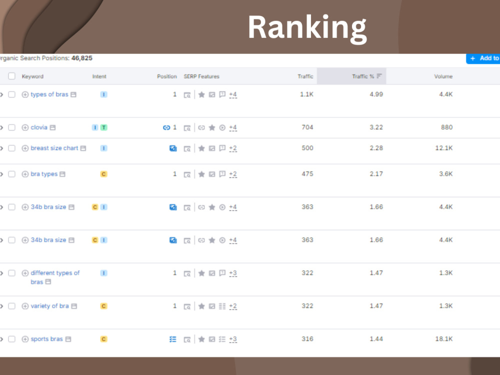The image size is (500, 375).
Task: Show +4 more SERP features for types of bras
Action: (233, 94)
